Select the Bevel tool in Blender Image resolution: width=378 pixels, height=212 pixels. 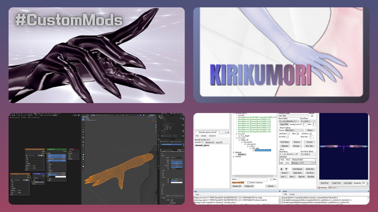83,148
